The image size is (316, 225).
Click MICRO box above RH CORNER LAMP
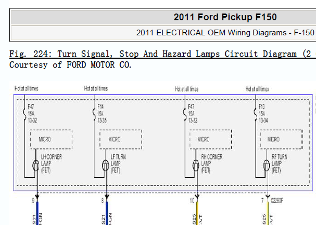211,139
